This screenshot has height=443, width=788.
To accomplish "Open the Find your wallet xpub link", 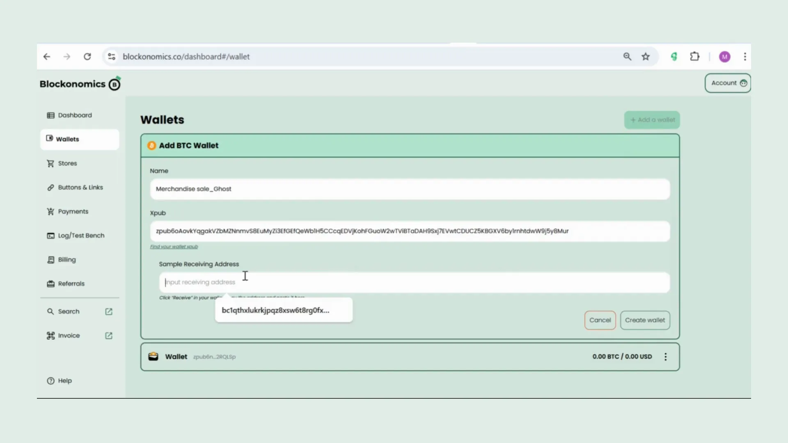I will (x=174, y=247).
